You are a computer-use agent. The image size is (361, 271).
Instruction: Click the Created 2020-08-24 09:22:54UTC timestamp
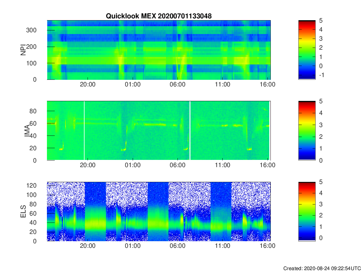pos(322,268)
